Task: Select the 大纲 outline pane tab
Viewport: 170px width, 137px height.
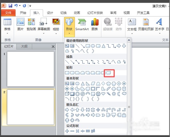Action: [x=24, y=47]
